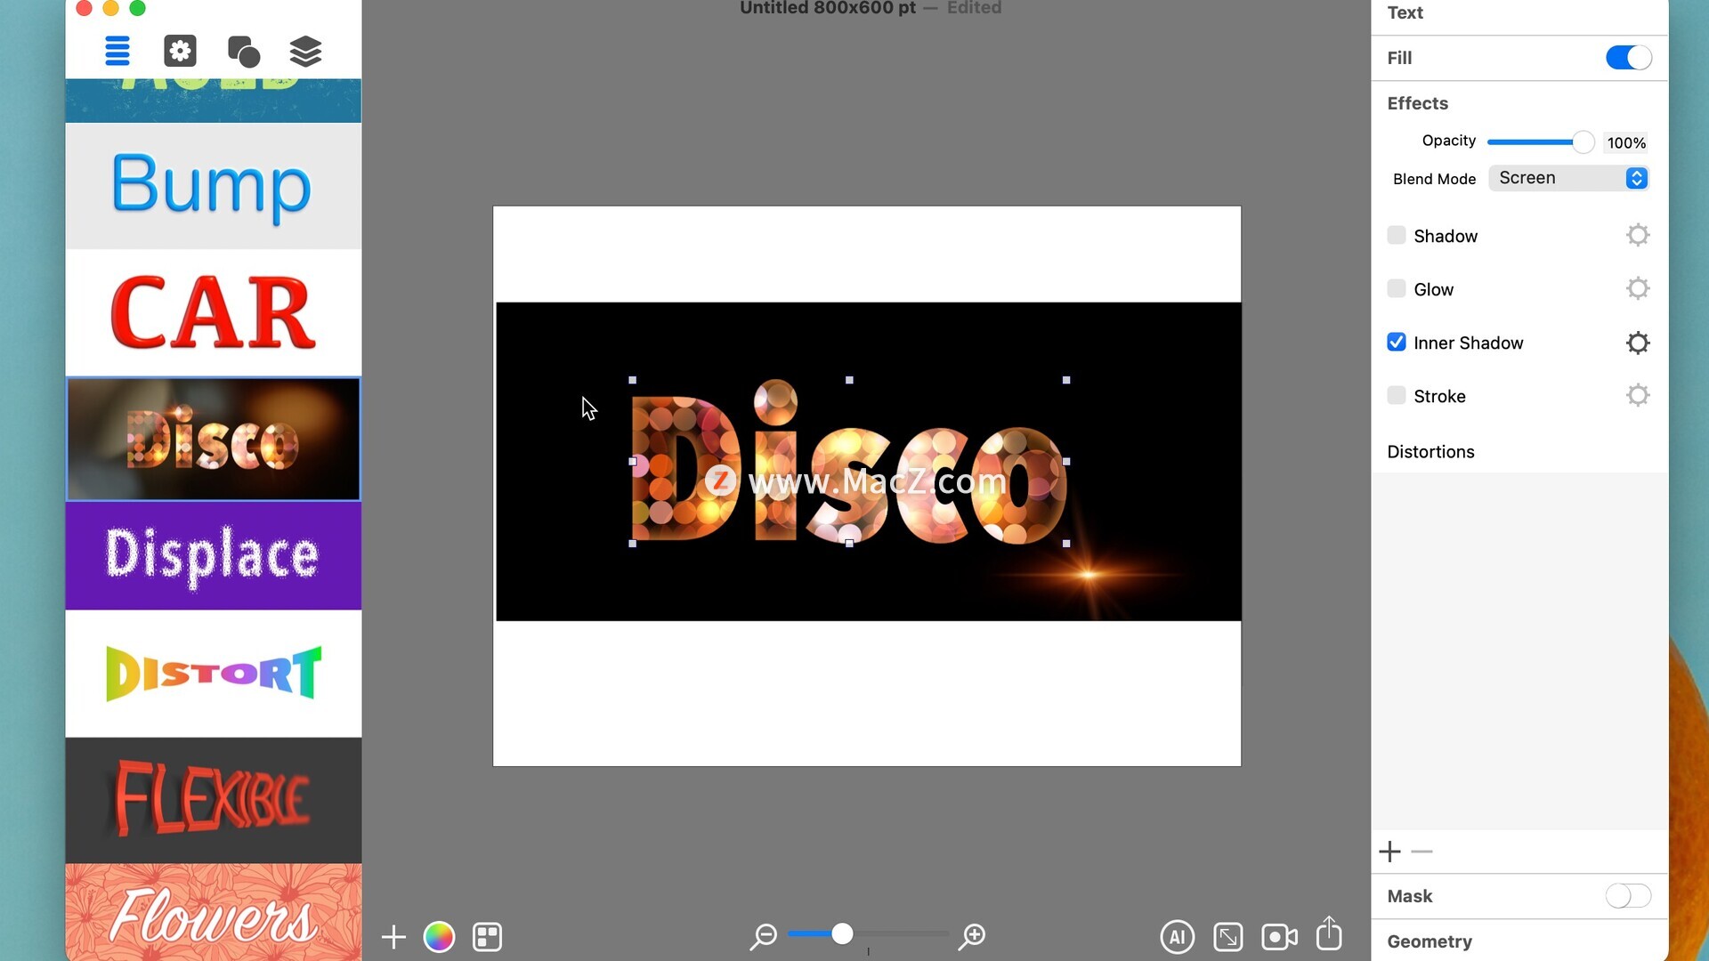The height and width of the screenshot is (961, 1709).
Task: Open Glow settings gear
Action: tap(1638, 289)
